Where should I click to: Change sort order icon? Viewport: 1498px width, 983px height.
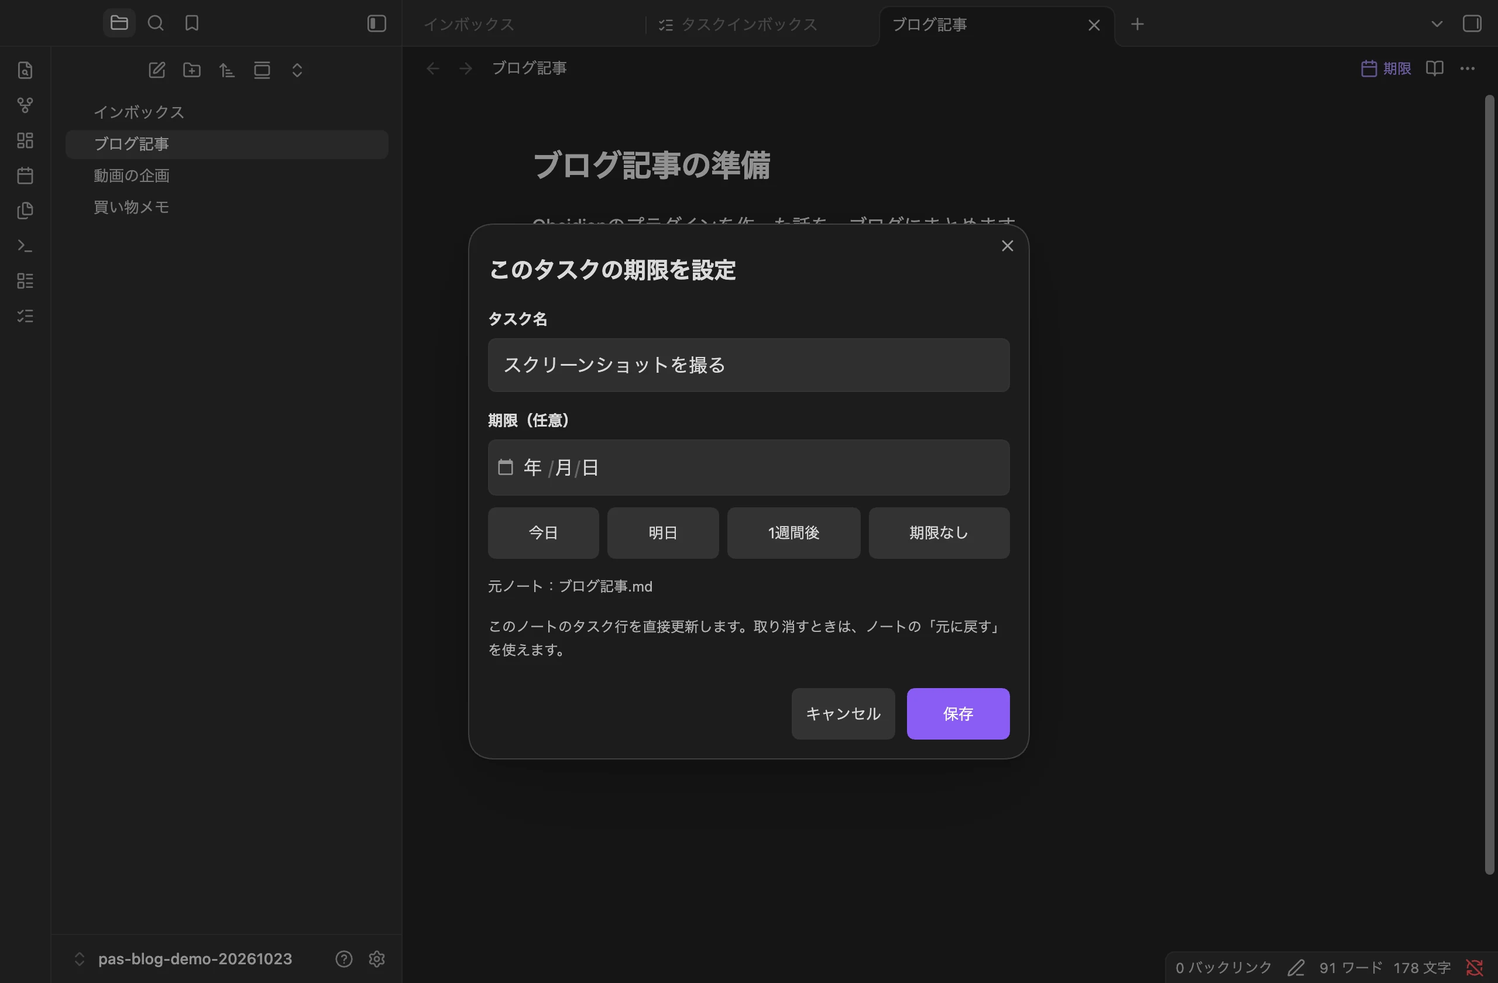click(227, 70)
